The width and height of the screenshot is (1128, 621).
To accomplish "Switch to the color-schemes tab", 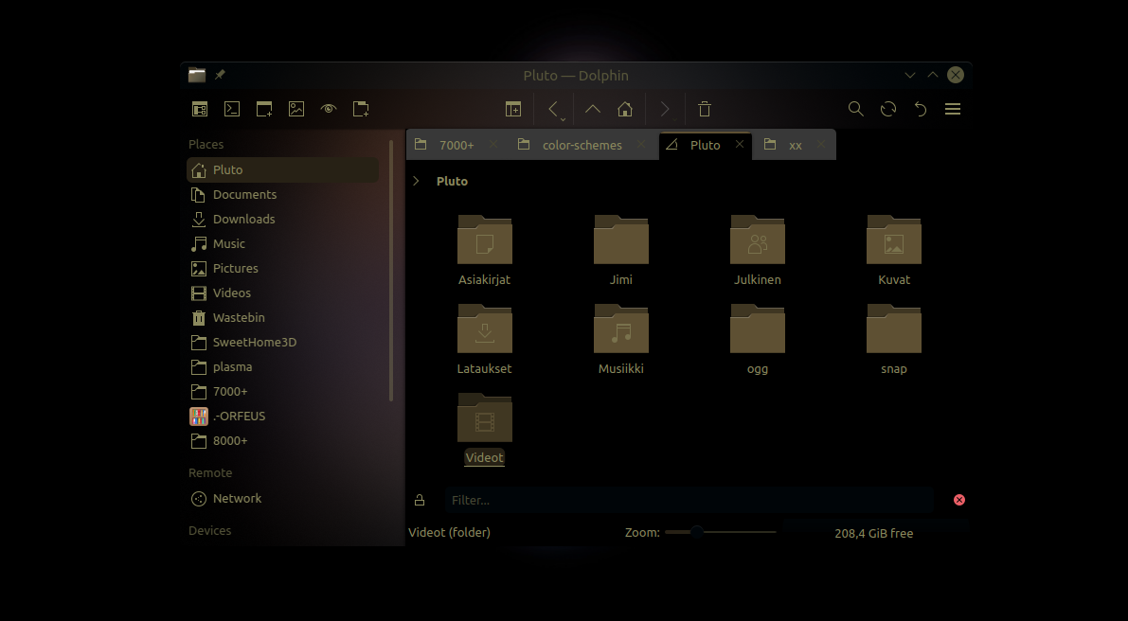I will [581, 145].
